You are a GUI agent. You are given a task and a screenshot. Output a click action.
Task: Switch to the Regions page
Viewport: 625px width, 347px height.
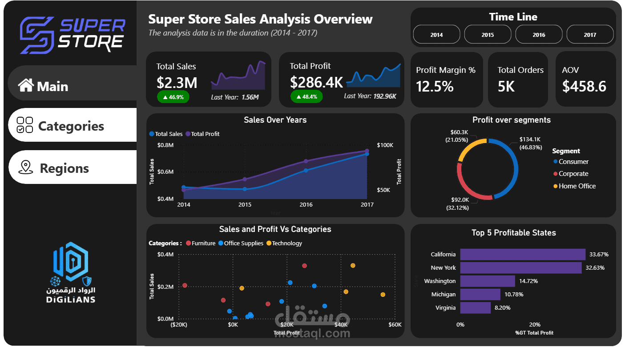[73, 167]
